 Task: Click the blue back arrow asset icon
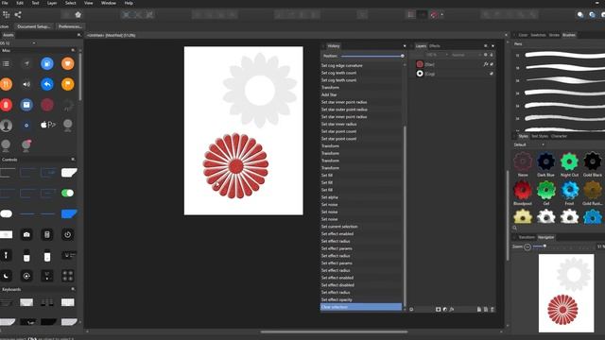tap(47, 84)
